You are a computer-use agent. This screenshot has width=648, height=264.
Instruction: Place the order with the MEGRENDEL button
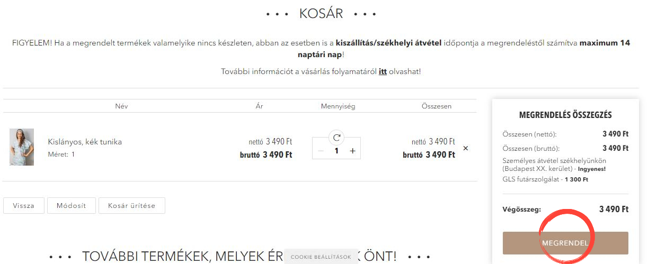(565, 243)
